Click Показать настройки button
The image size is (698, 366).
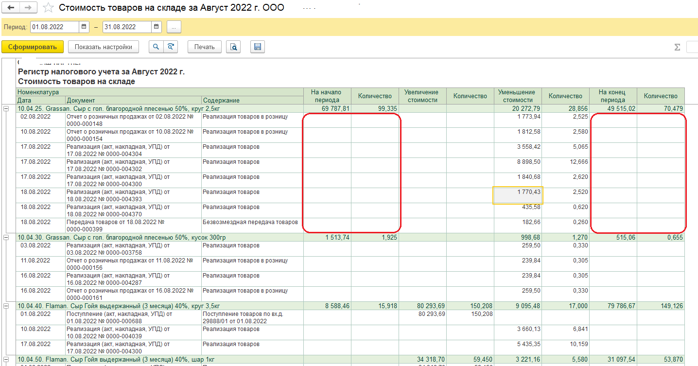(x=103, y=47)
